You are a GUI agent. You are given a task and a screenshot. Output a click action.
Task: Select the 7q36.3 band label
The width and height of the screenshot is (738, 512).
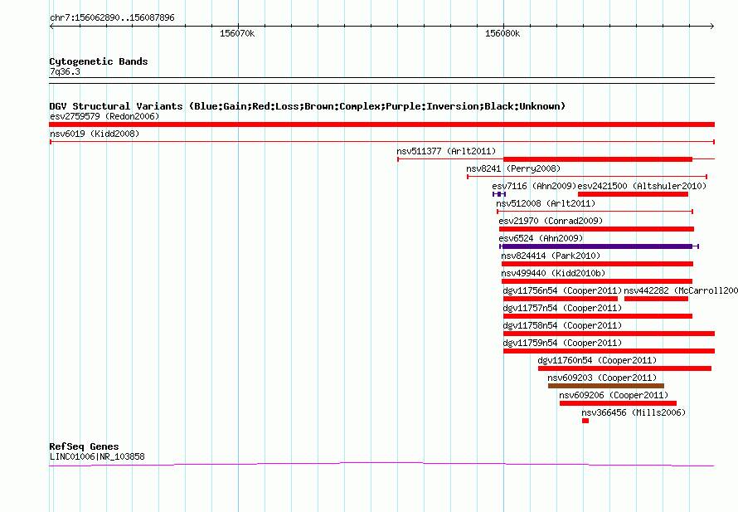click(65, 71)
